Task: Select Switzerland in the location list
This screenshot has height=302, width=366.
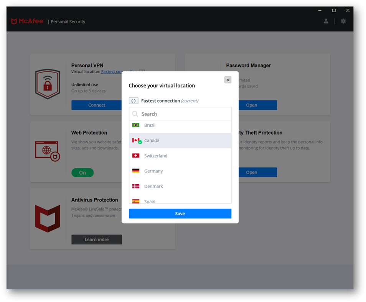Action: 180,156
